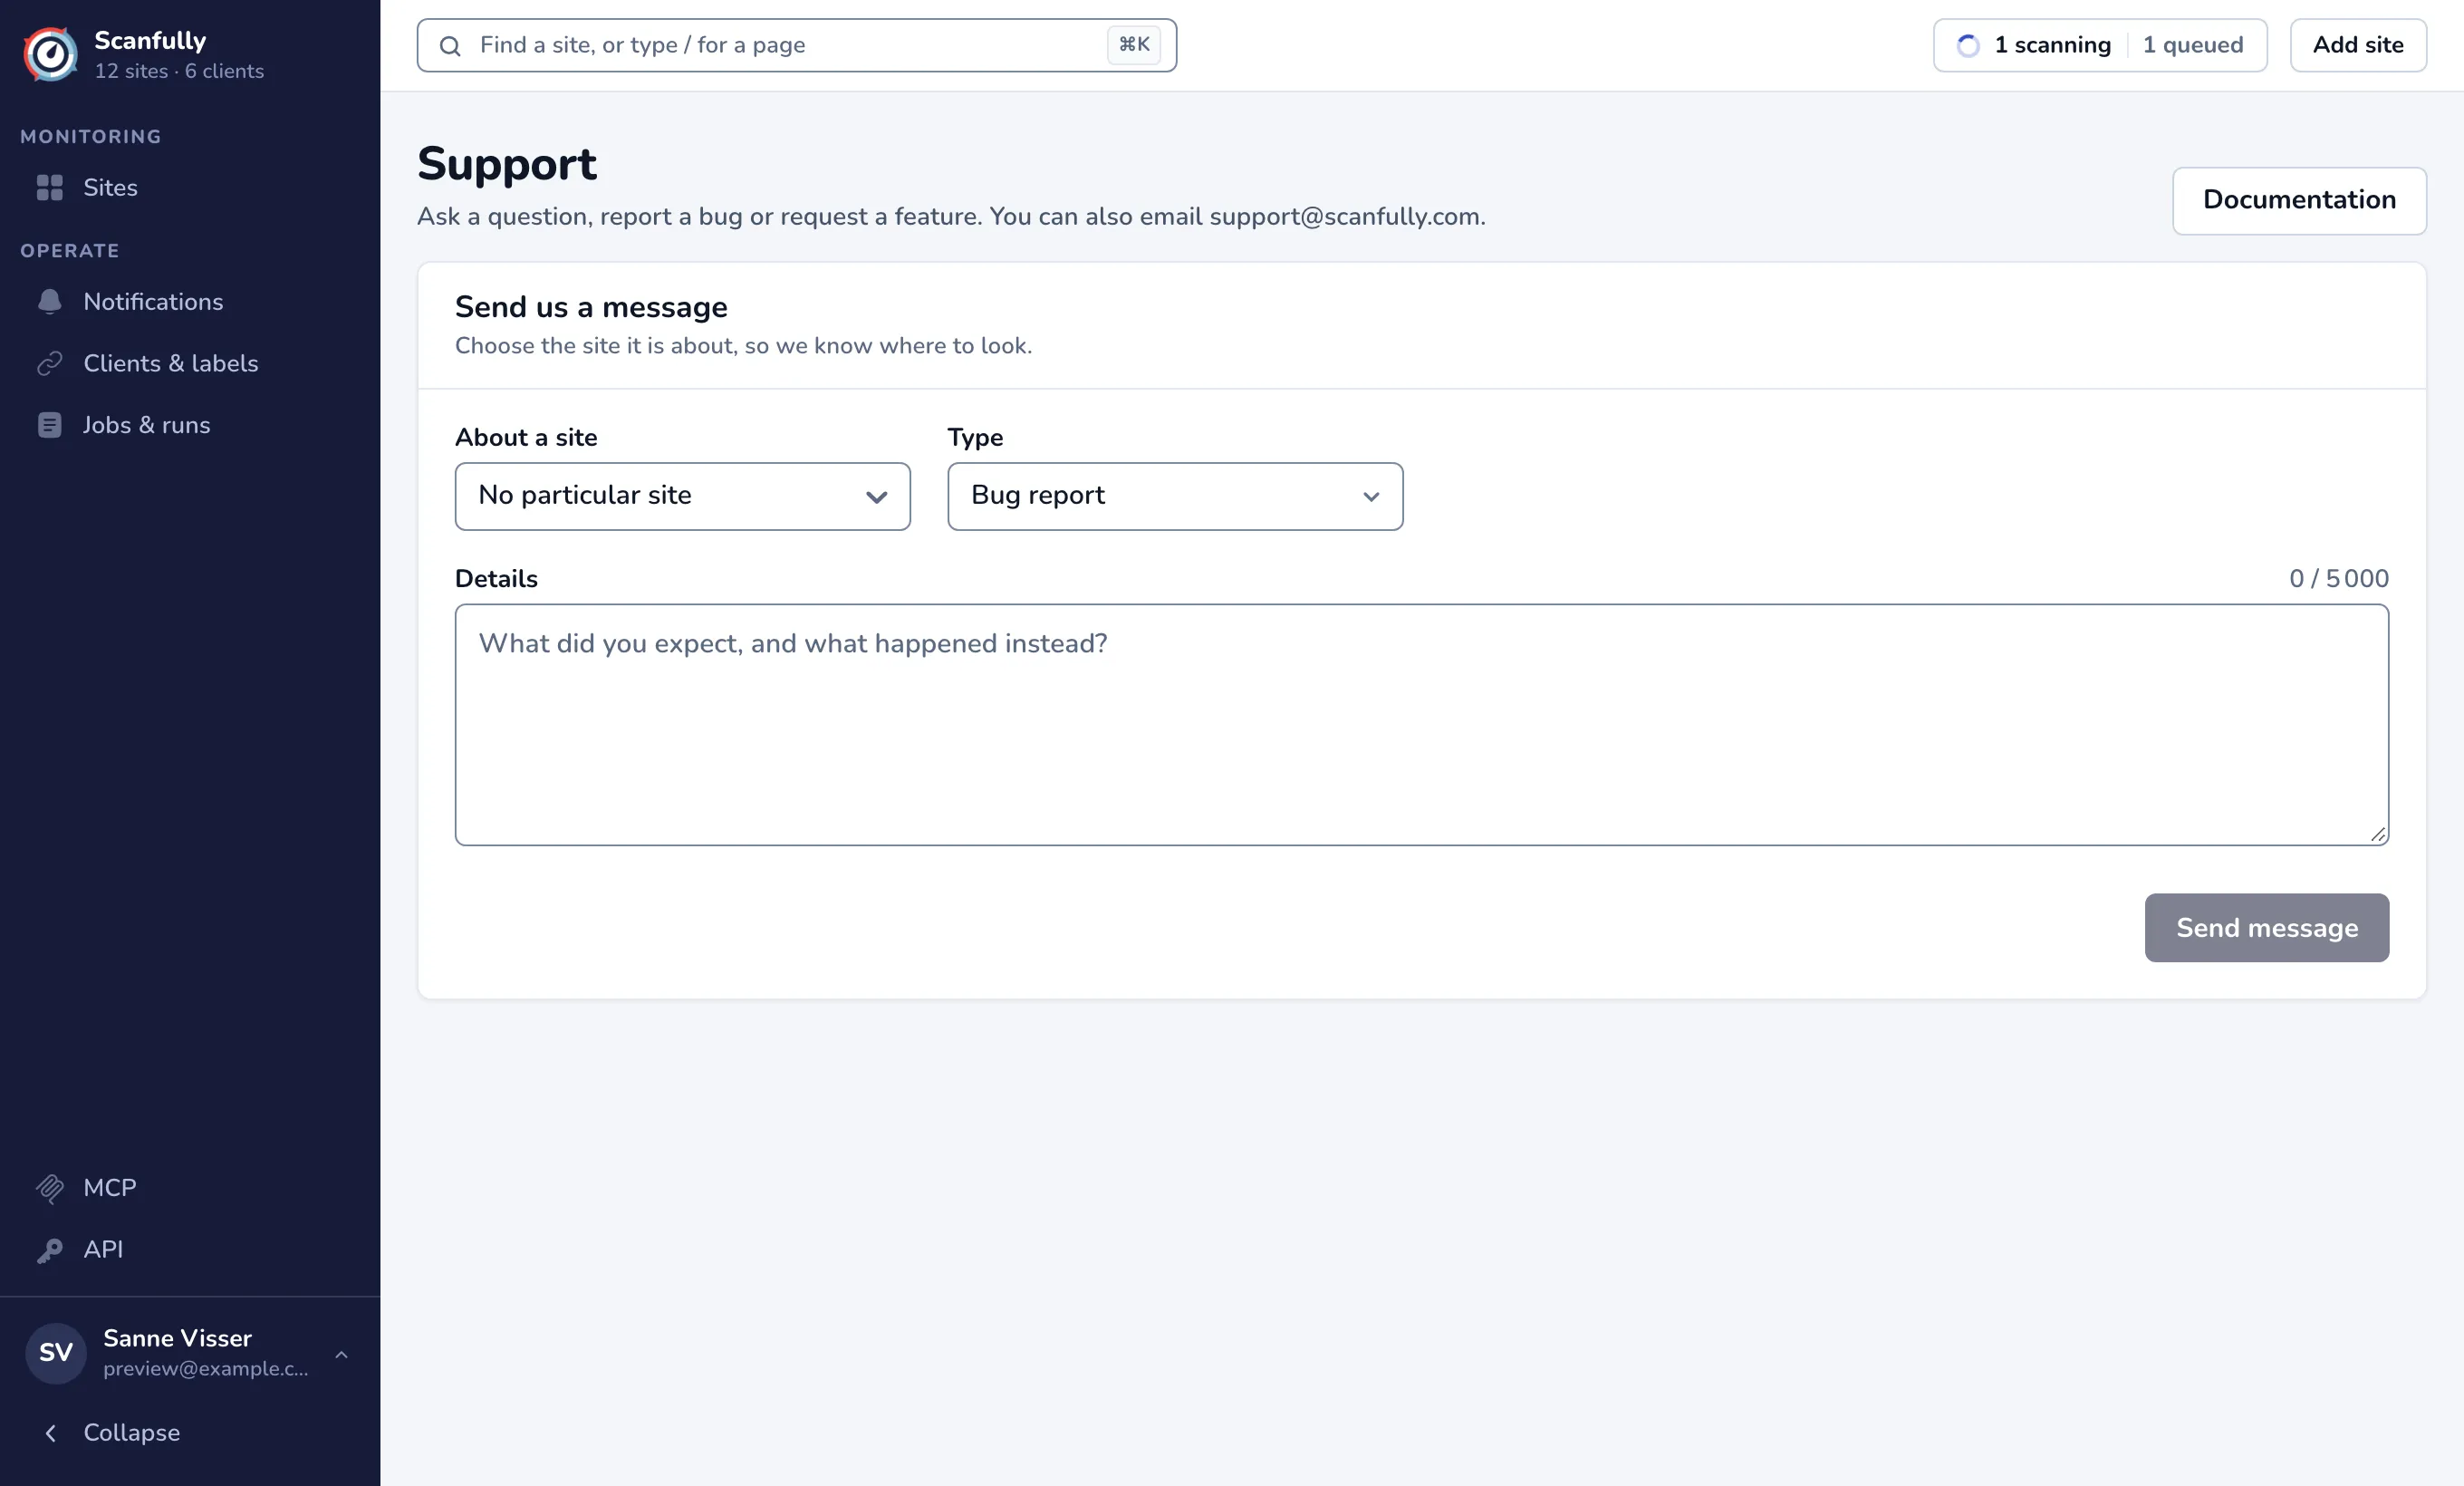The width and height of the screenshot is (2464, 1486).
Task: Click the Sanne Visser name
Action: pyautogui.click(x=177, y=1338)
